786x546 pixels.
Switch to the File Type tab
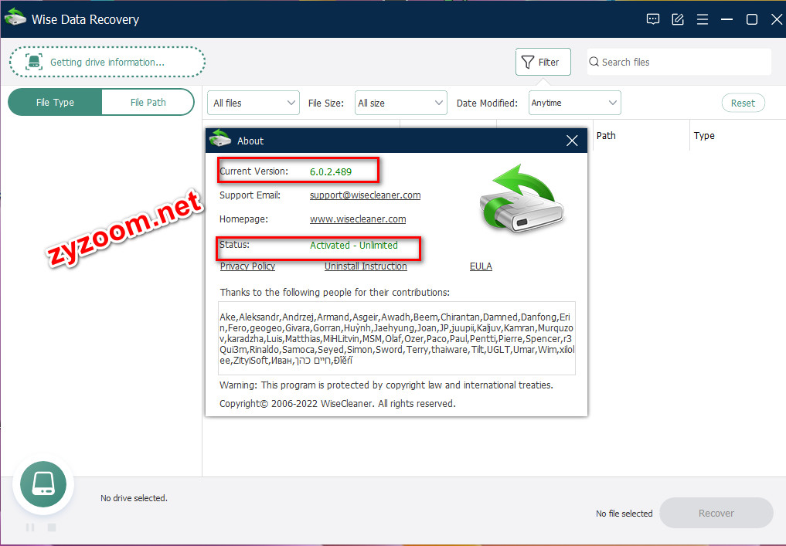tap(55, 102)
